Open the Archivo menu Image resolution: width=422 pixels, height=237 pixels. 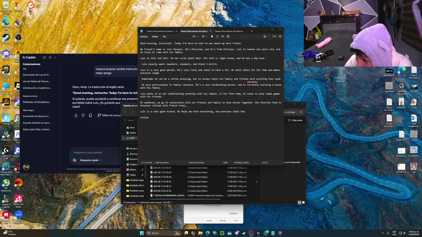[x=144, y=37]
